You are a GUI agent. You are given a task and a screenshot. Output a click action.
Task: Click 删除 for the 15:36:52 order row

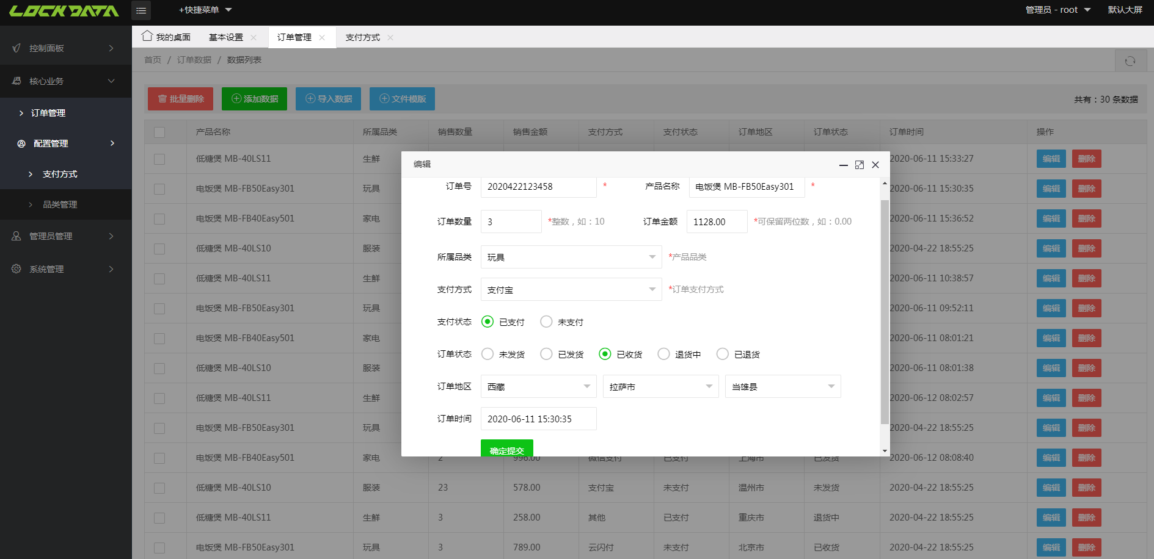click(1087, 218)
